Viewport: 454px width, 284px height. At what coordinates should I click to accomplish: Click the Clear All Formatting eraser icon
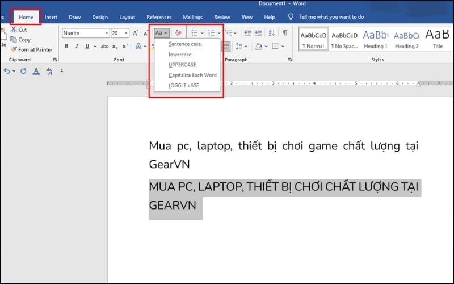[x=178, y=33]
